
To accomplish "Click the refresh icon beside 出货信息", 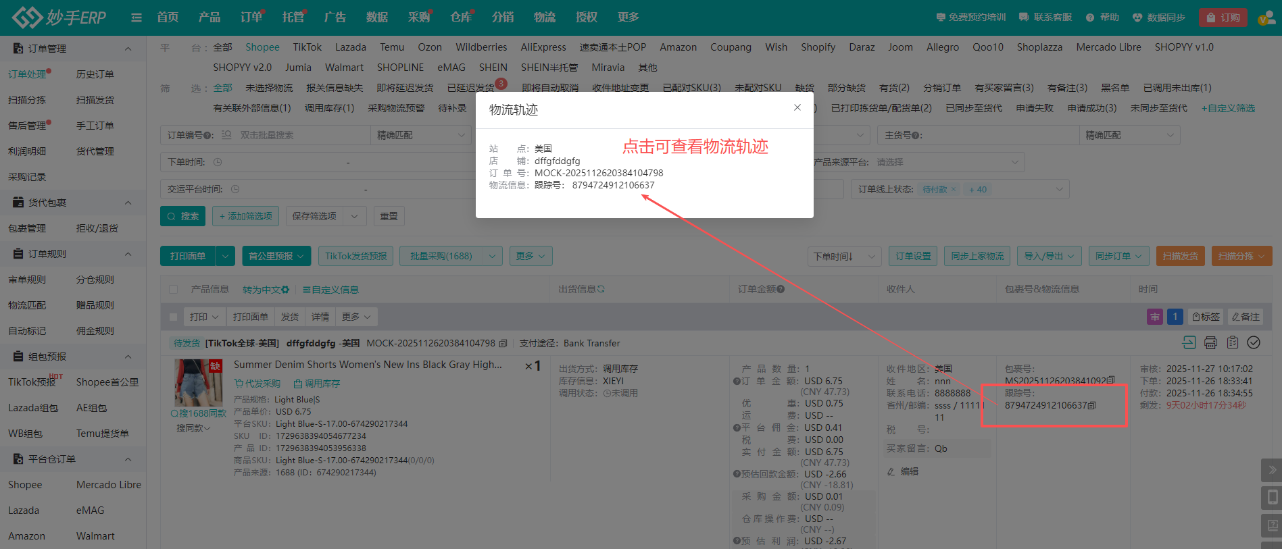I will click(x=601, y=289).
